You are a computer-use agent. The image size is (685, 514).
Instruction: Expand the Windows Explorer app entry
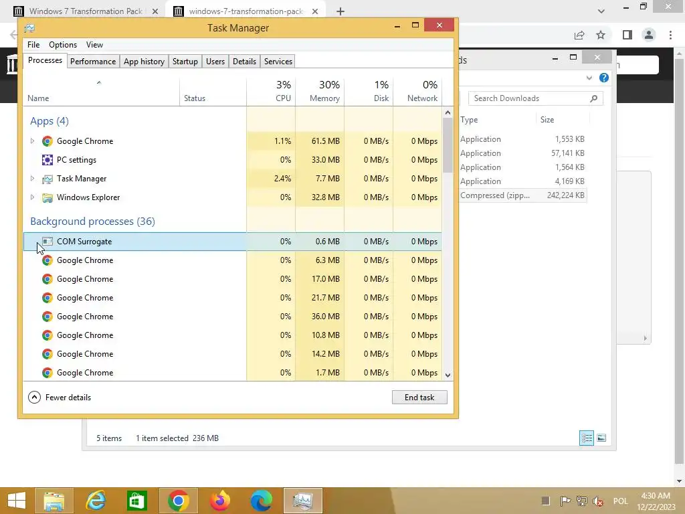pyautogui.click(x=32, y=197)
